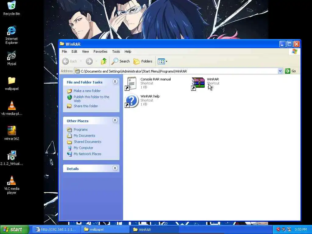Image resolution: width=312 pixels, height=234 pixels.
Task: Click the Search toolbar button
Action: coord(121,61)
